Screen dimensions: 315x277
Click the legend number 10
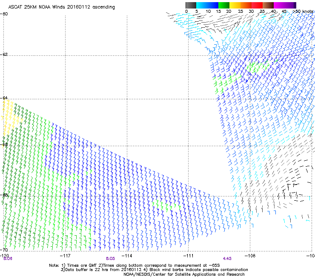tap(208, 12)
